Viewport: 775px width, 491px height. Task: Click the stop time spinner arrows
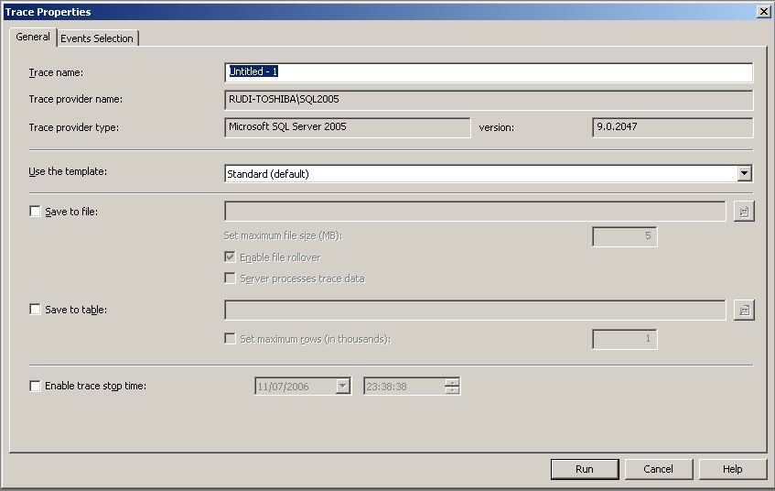click(451, 387)
